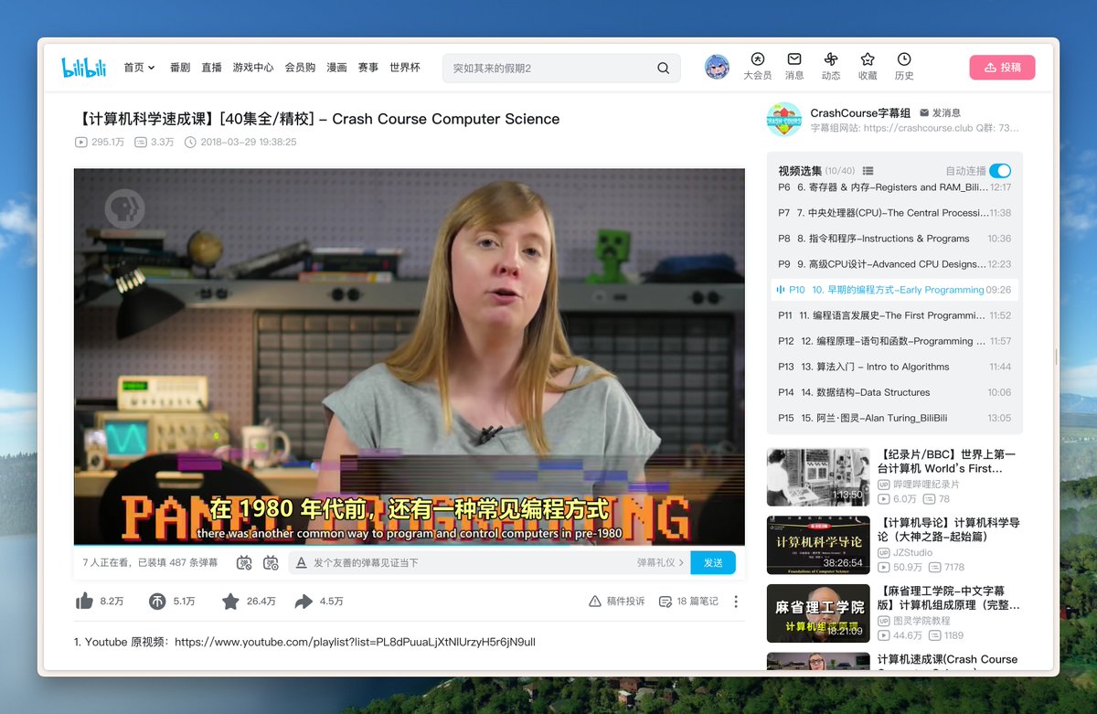1097x714 pixels.
Task: Open 【纪录片/BBC】世界上第一台计算机 title link
Action: point(946,461)
